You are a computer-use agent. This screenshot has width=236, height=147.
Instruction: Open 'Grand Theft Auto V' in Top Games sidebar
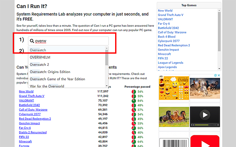coord(171,15)
